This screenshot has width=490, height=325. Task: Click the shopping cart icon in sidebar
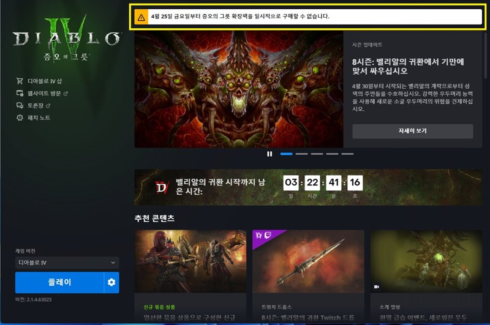(x=20, y=81)
